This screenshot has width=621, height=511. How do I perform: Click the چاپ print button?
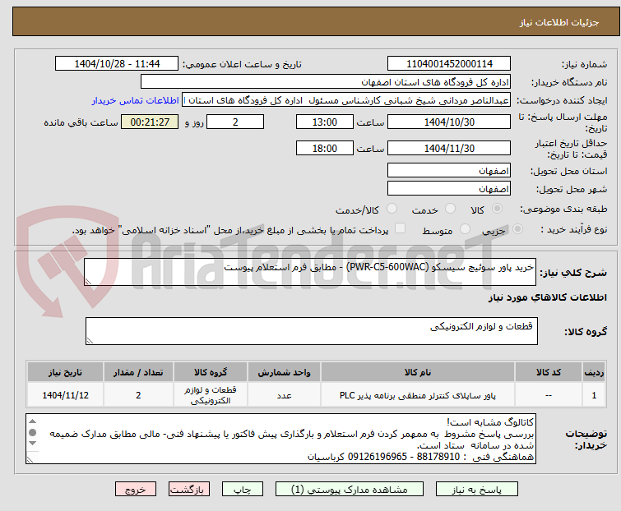(242, 490)
